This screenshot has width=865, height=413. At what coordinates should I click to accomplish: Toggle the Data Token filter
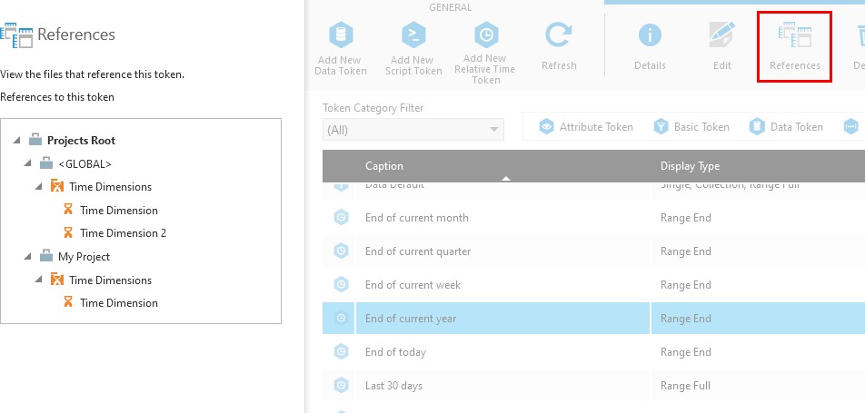(786, 127)
